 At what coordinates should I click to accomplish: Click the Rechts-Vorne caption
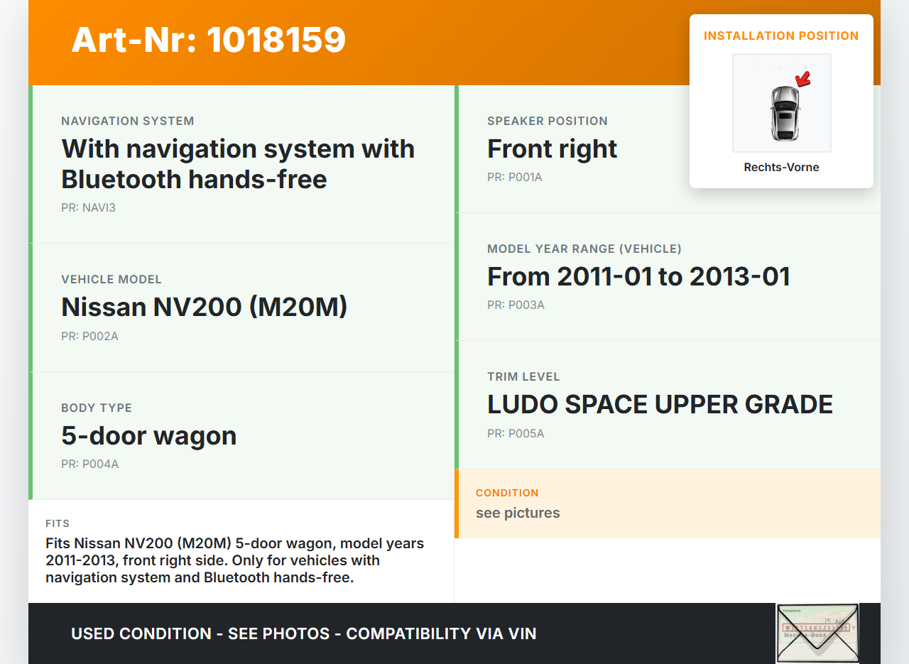pos(781,168)
